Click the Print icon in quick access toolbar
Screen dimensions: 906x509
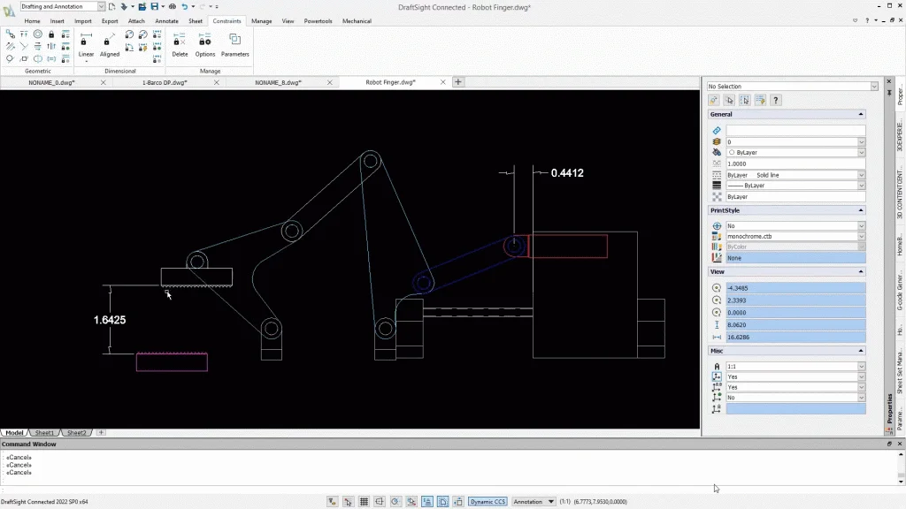click(172, 6)
